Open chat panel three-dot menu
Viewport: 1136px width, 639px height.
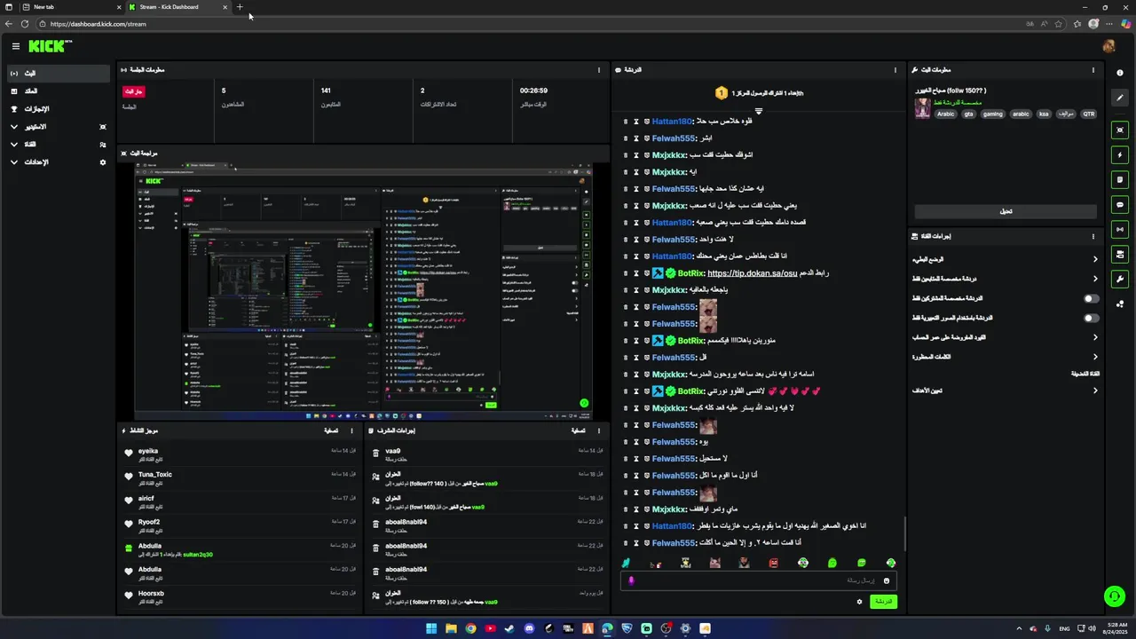point(895,69)
